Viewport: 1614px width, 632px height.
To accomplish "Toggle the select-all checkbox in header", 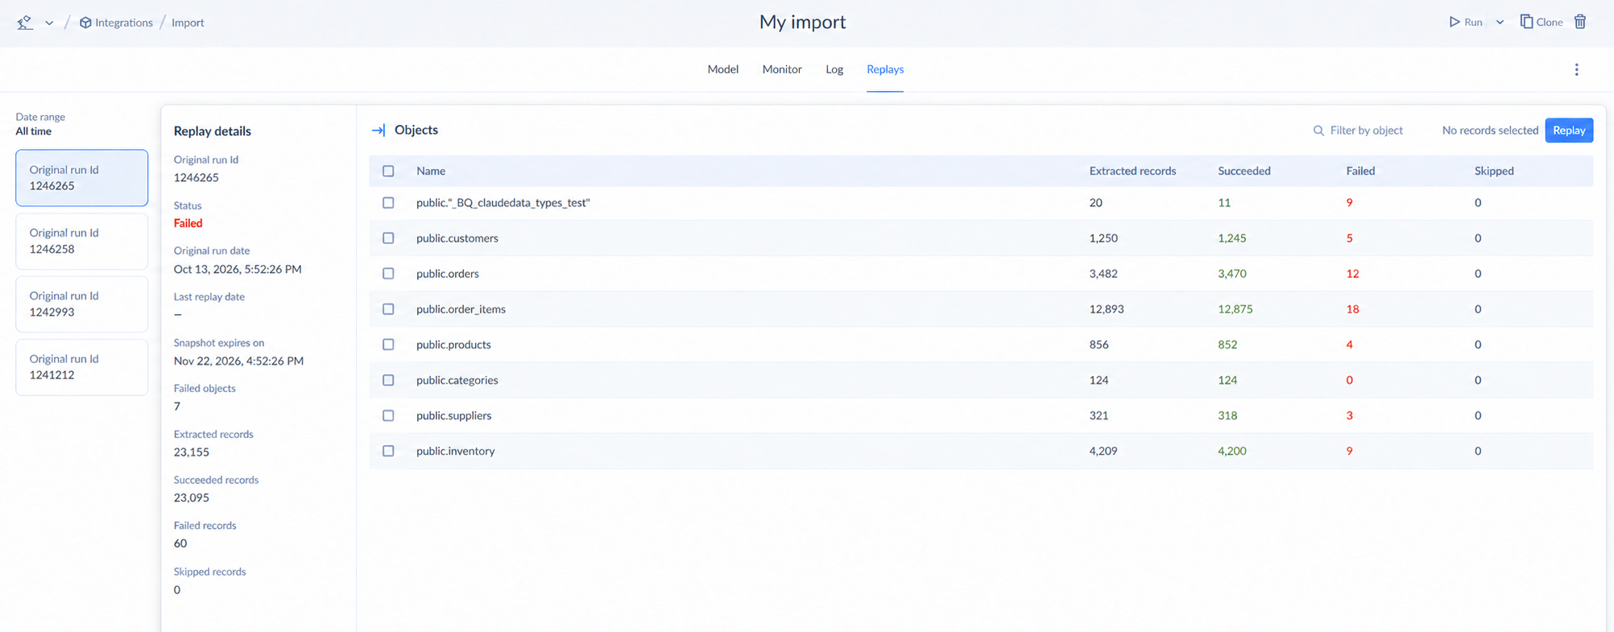I will coord(388,171).
